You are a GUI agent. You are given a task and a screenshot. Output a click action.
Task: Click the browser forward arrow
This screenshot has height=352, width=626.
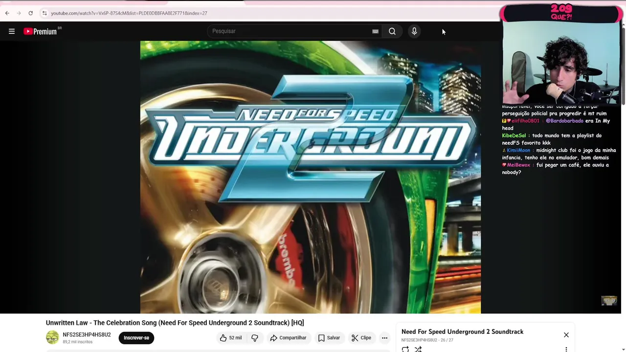tap(19, 13)
